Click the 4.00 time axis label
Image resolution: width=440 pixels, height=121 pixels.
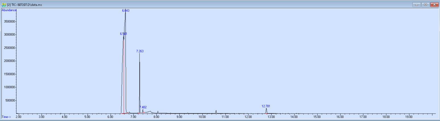[x=64, y=117]
